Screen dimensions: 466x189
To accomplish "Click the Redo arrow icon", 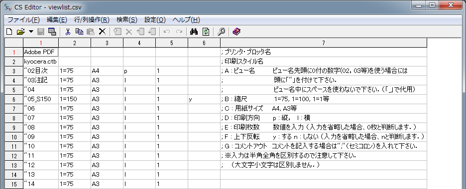I will [x=179, y=32].
